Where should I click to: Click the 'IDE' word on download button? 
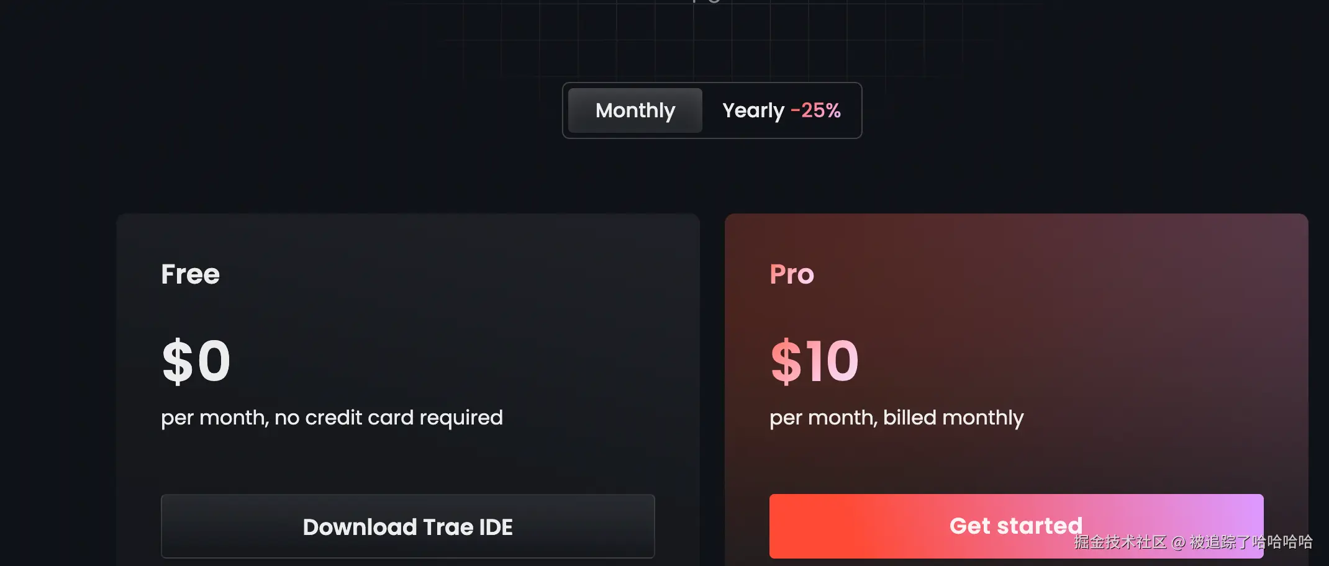(x=496, y=527)
